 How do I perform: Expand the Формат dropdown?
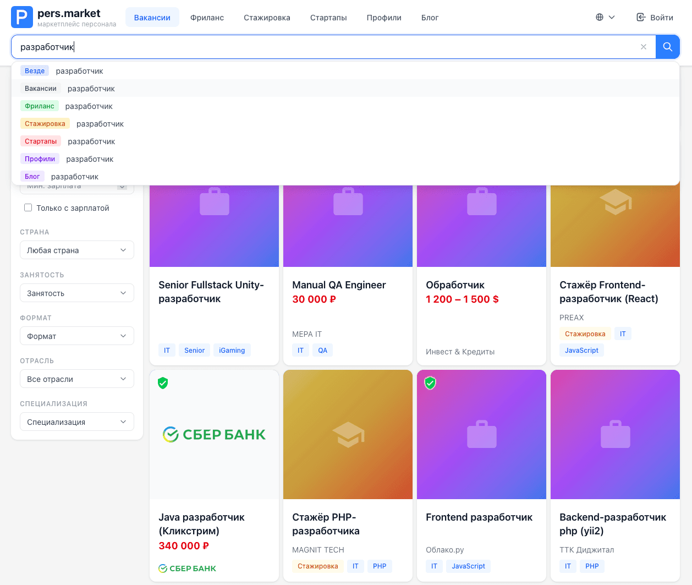pos(77,336)
